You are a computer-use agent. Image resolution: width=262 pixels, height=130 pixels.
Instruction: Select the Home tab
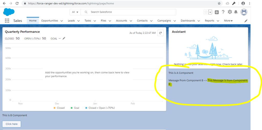tap(33, 21)
